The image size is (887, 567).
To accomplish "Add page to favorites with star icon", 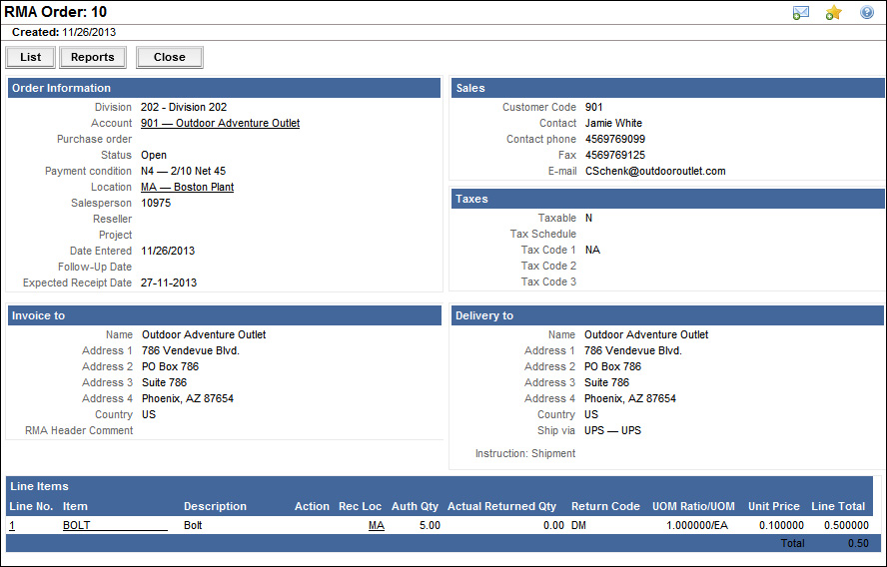I will pos(833,13).
